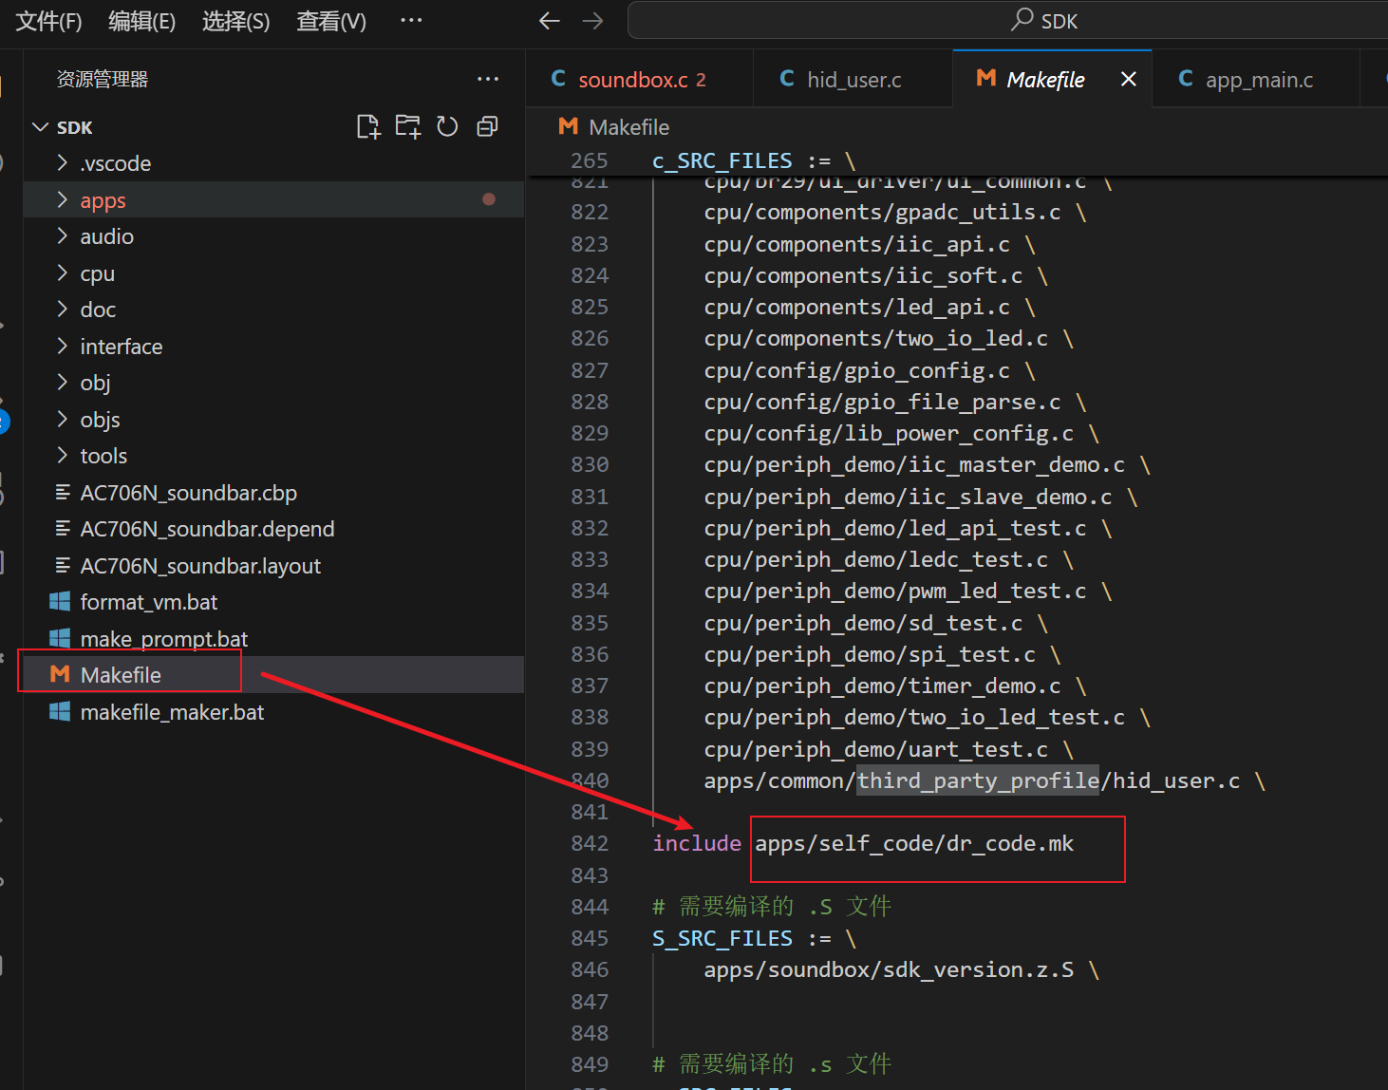Open the 编辑(E) menu
This screenshot has height=1090, width=1388.
[x=141, y=21]
